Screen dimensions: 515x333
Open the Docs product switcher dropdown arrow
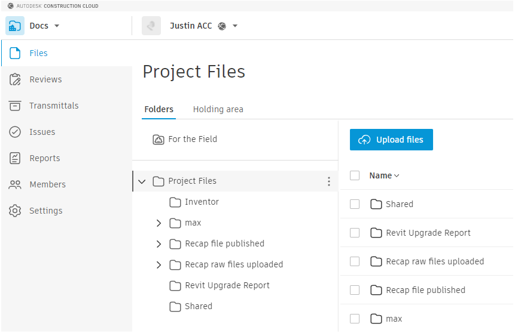[57, 26]
